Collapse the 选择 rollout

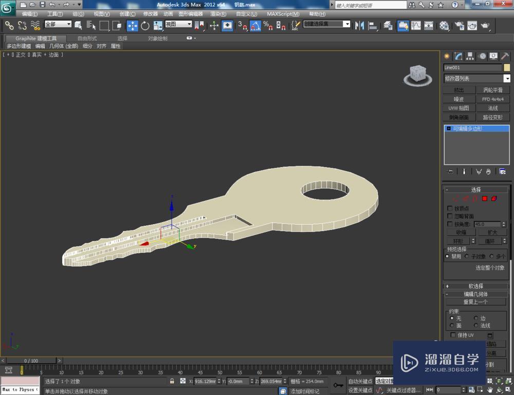tap(475, 190)
